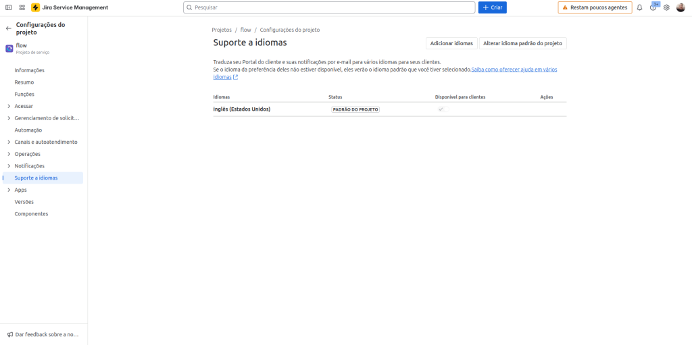The image size is (692, 345).
Task: Toggle availability for Inglês (Estados Unidos)
Action: pyautogui.click(x=443, y=109)
